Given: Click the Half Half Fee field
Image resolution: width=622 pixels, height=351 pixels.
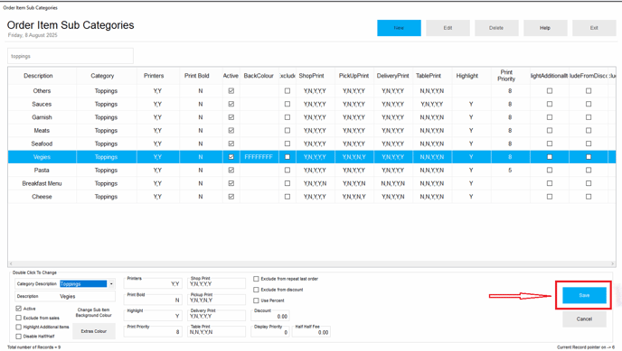Looking at the screenshot, I should click(x=311, y=332).
